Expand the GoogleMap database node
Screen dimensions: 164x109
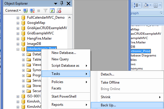point(18,23)
